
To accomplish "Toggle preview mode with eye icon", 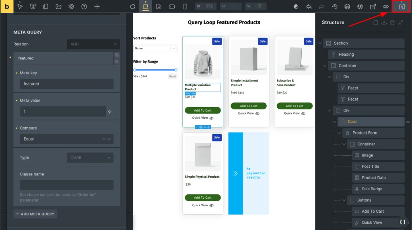I will pos(386,6).
